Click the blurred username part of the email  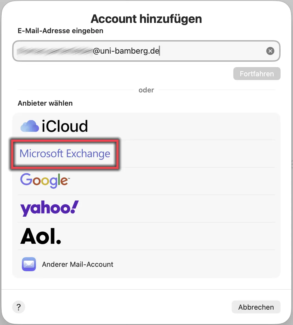coord(54,51)
